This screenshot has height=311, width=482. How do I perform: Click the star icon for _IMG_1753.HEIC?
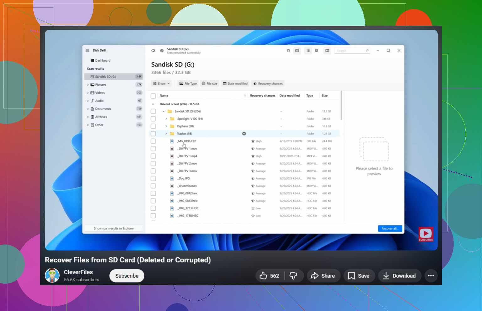253,208
